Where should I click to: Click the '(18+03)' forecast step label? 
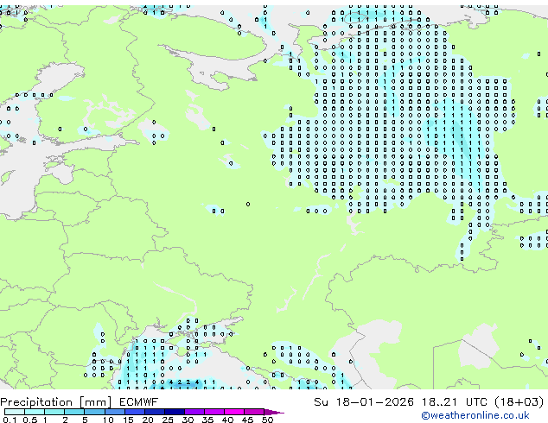click(x=519, y=402)
